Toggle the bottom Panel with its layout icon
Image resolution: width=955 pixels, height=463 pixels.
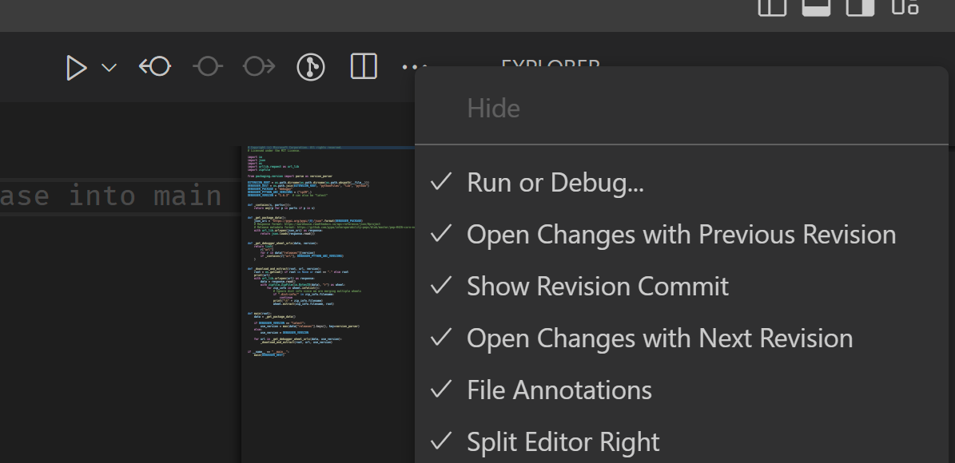coord(816,8)
